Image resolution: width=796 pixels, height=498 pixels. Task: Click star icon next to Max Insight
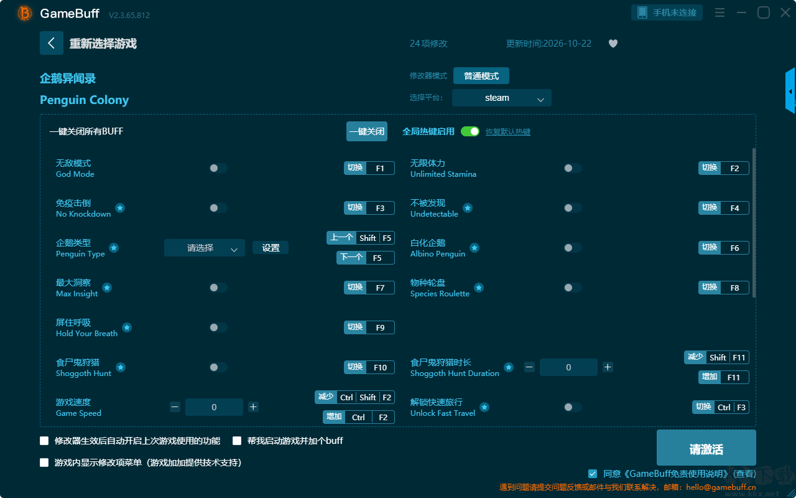click(107, 288)
